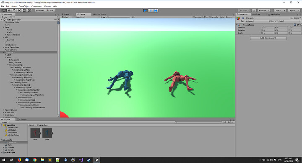This screenshot has height=163, width=302.
Task: Select the Scale tool
Action: click(x=19, y=10)
